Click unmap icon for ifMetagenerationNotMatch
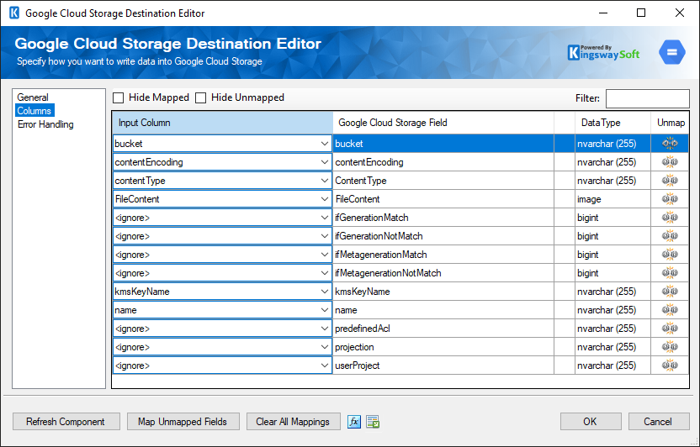The width and height of the screenshot is (700, 447). point(670,273)
